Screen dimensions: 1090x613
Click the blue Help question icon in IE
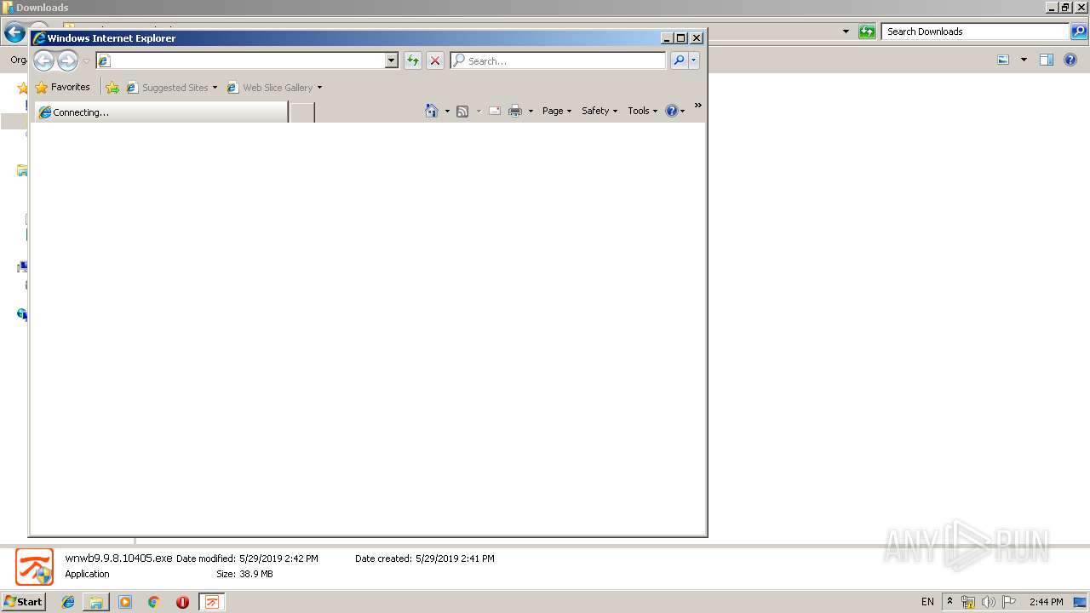coord(672,111)
